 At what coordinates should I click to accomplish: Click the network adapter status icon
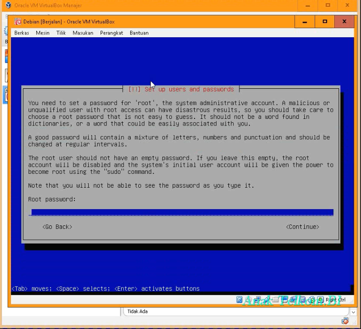click(x=258, y=299)
